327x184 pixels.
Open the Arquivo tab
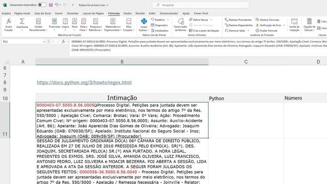tap(6, 13)
